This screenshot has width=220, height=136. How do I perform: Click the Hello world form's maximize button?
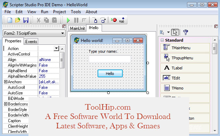(x=128, y=41)
